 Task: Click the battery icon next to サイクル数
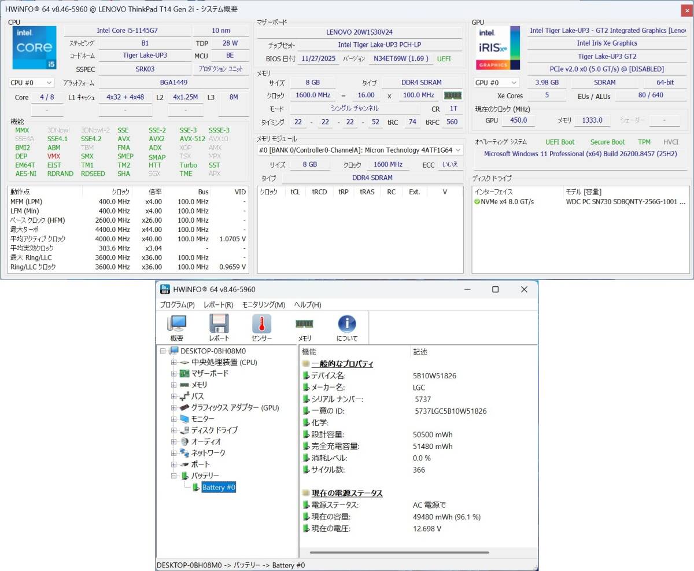tap(306, 470)
